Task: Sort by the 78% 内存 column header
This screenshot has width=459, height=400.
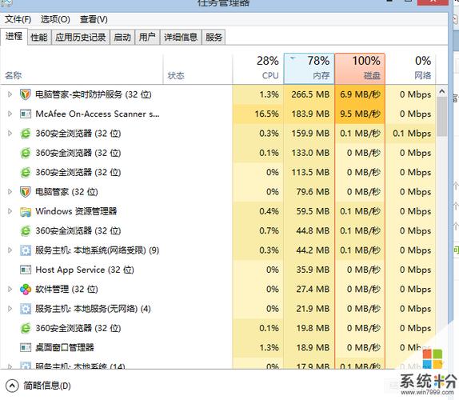Action: (309, 69)
